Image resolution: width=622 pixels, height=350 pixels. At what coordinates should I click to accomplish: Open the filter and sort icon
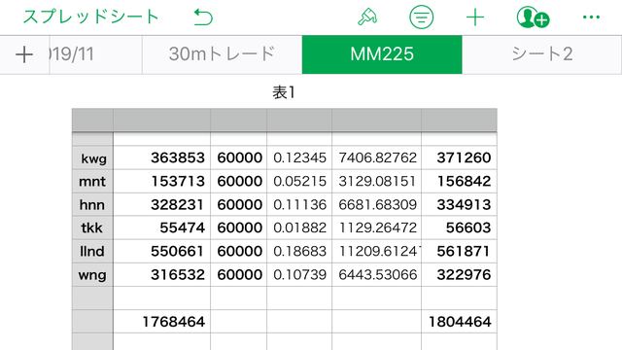pos(421,17)
